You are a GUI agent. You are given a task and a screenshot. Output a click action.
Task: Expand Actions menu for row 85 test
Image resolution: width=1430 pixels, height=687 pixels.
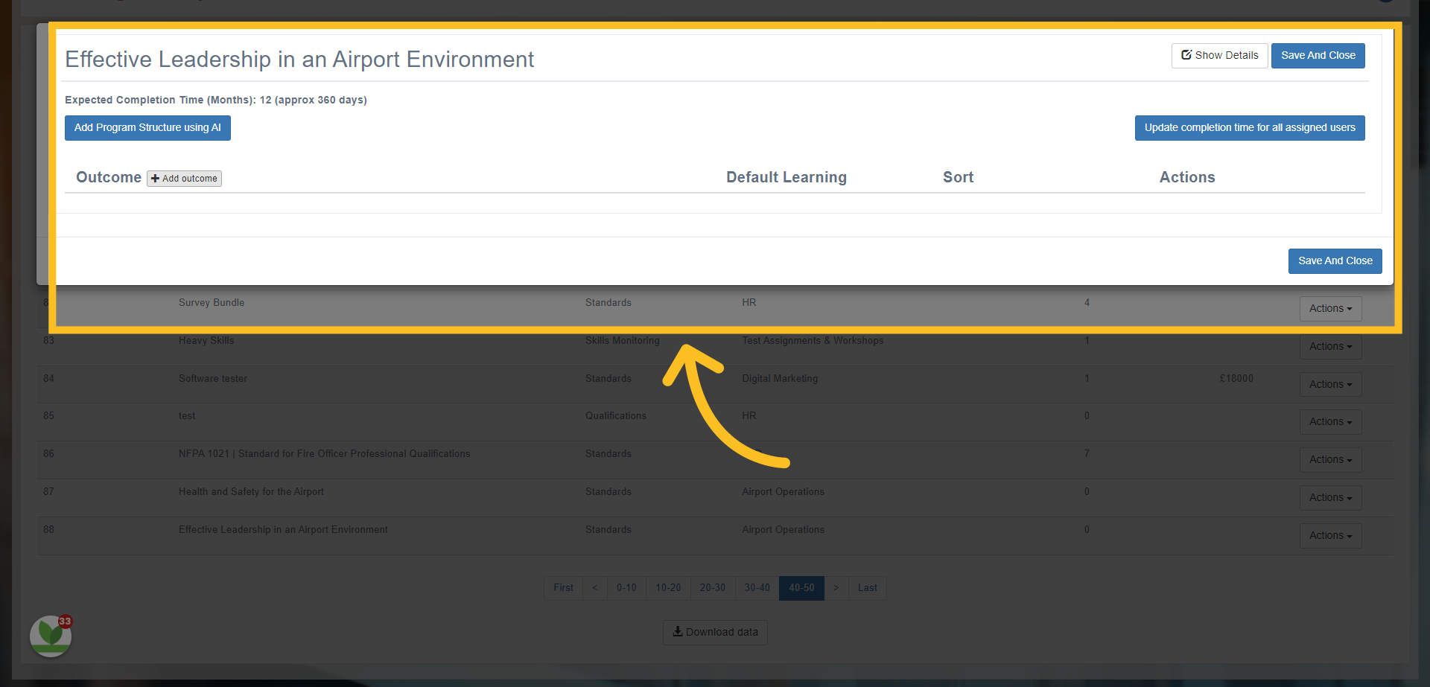pos(1330,422)
